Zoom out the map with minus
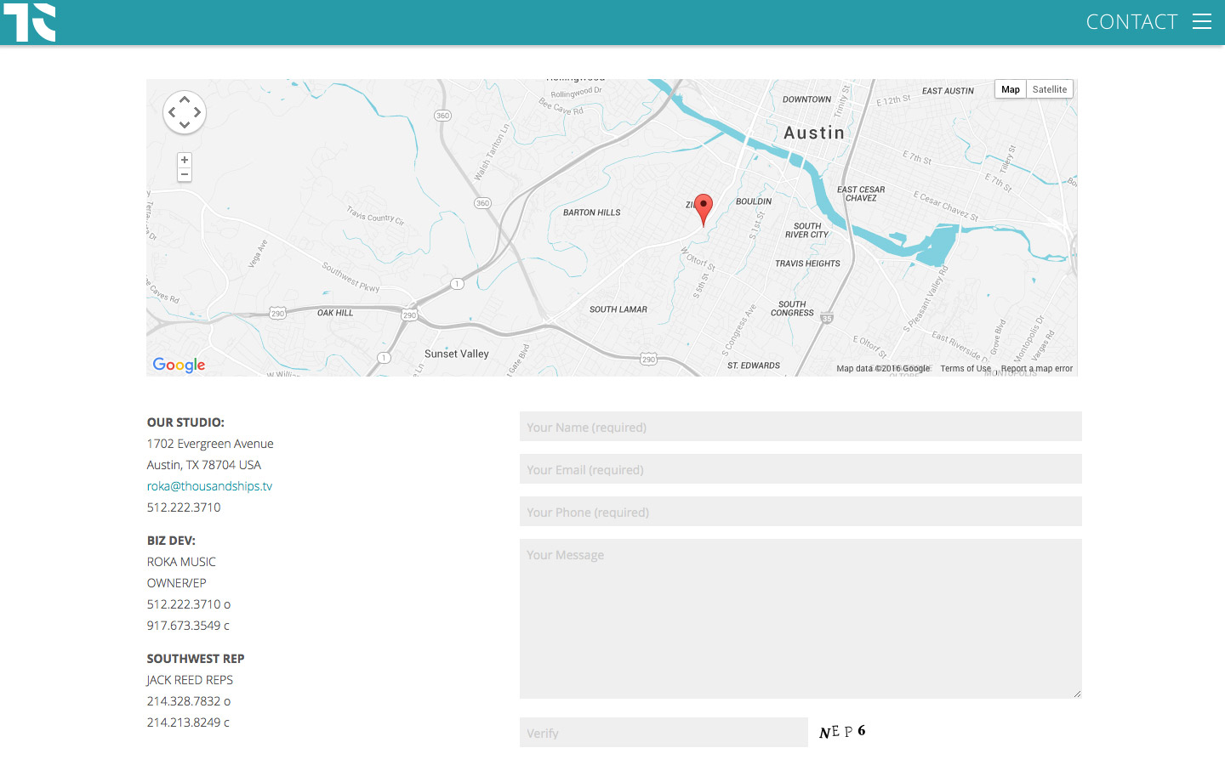Viewport: 1225px width, 765px height. [x=185, y=174]
